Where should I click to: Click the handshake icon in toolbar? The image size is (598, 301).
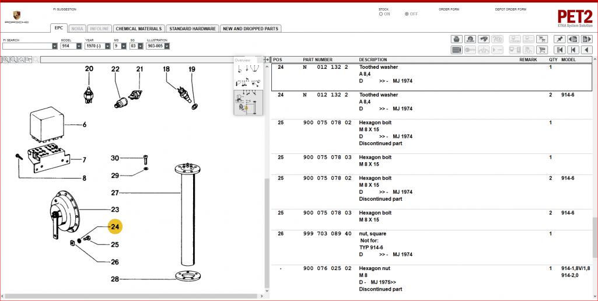(484, 39)
